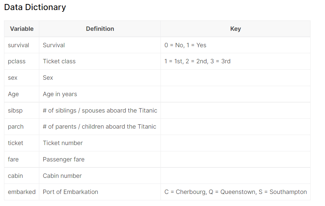Screen dimensions: 325x206
Task: Click the Definition column header
Action: click(x=100, y=29)
